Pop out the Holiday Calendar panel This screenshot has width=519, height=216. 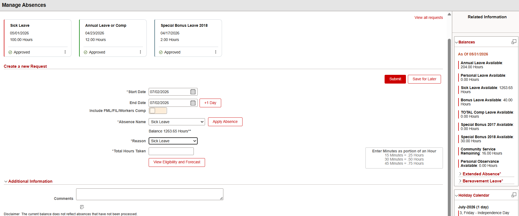514,195
